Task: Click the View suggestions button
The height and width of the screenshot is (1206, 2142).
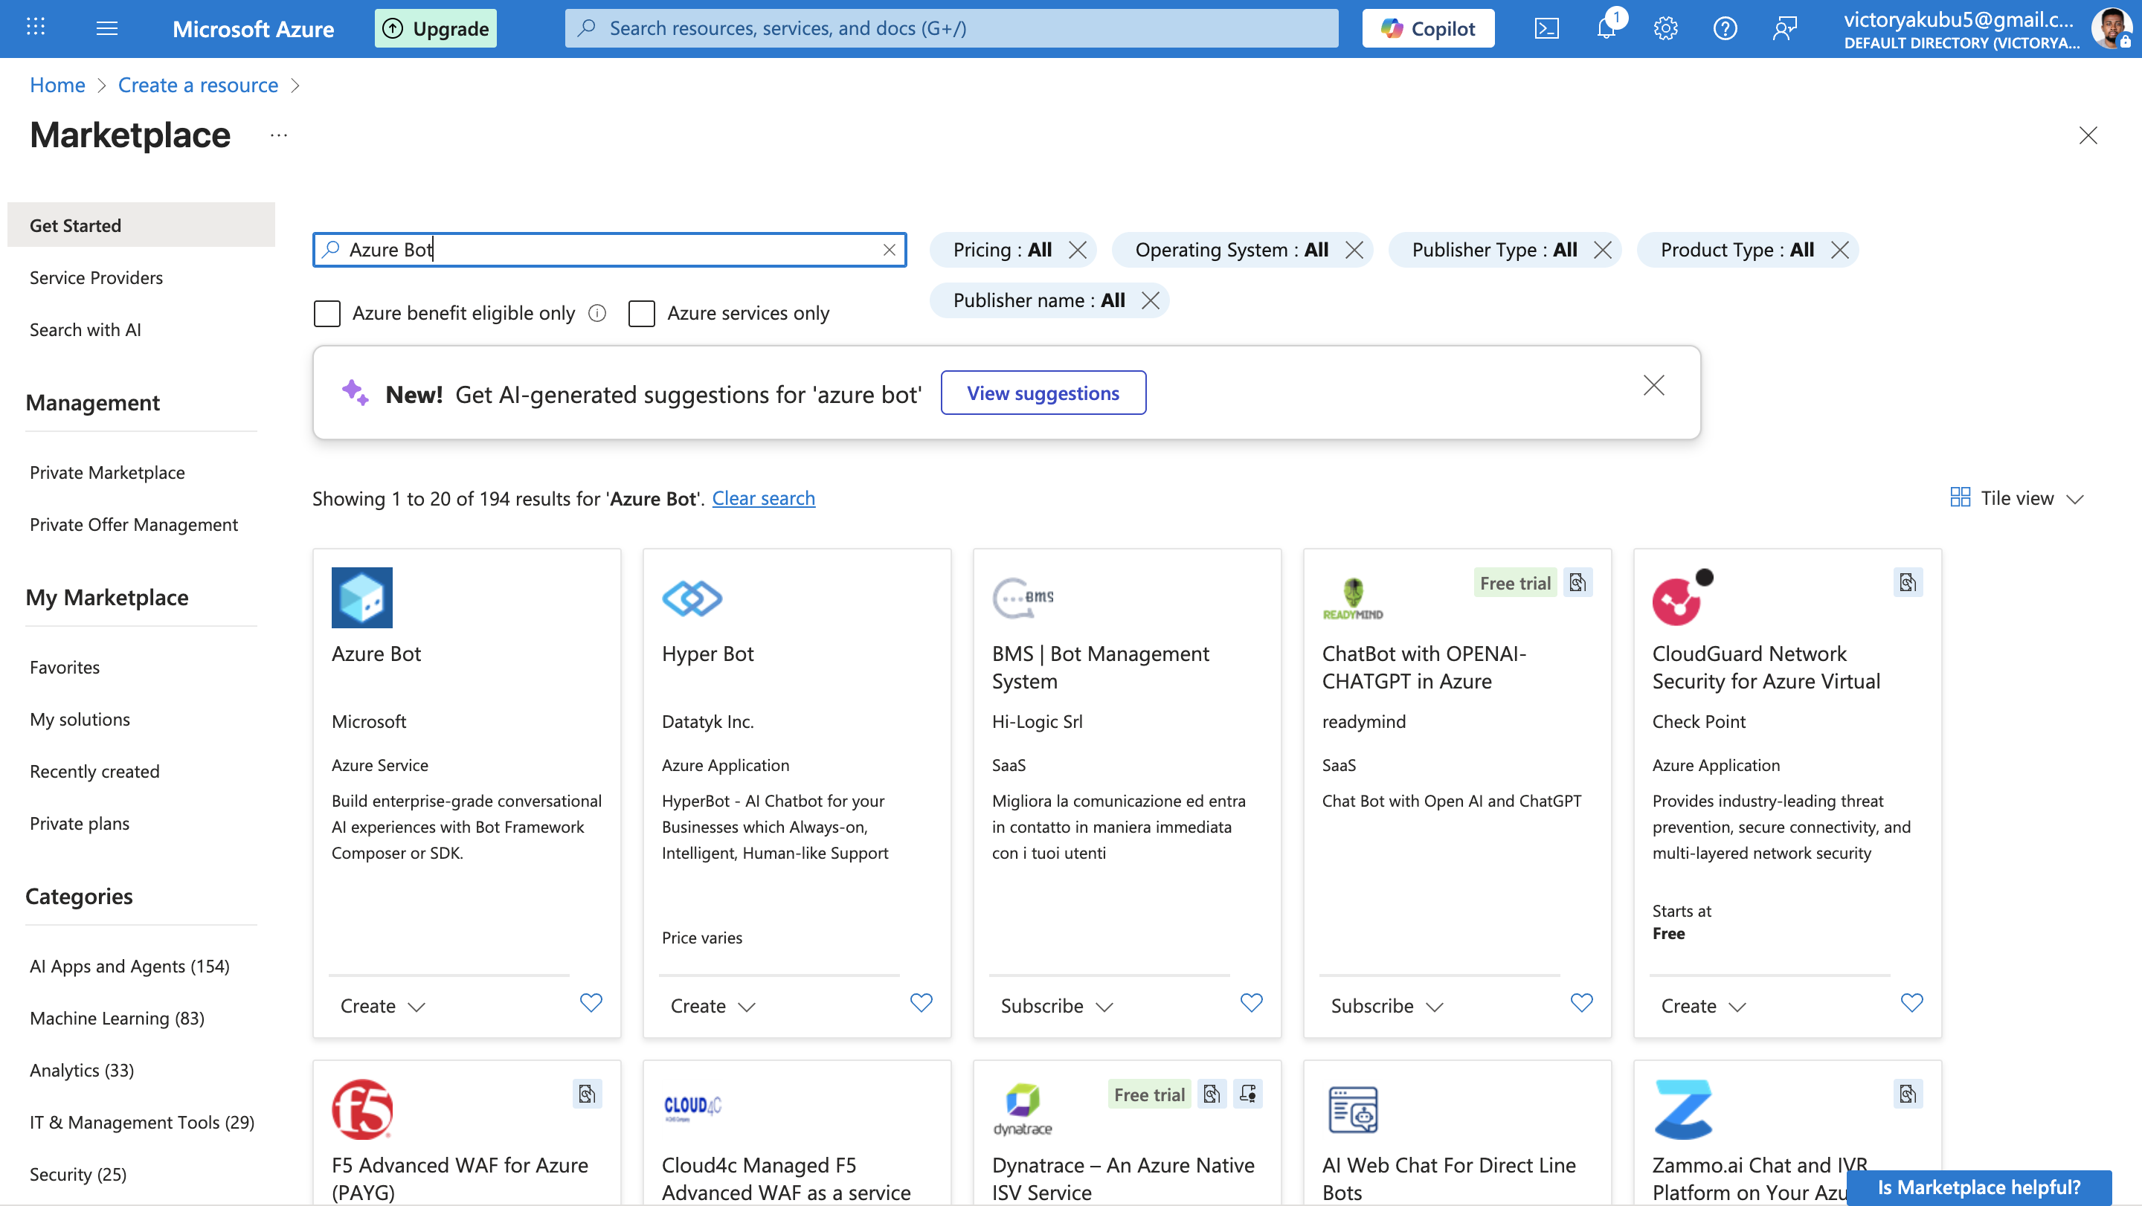Action: point(1043,393)
